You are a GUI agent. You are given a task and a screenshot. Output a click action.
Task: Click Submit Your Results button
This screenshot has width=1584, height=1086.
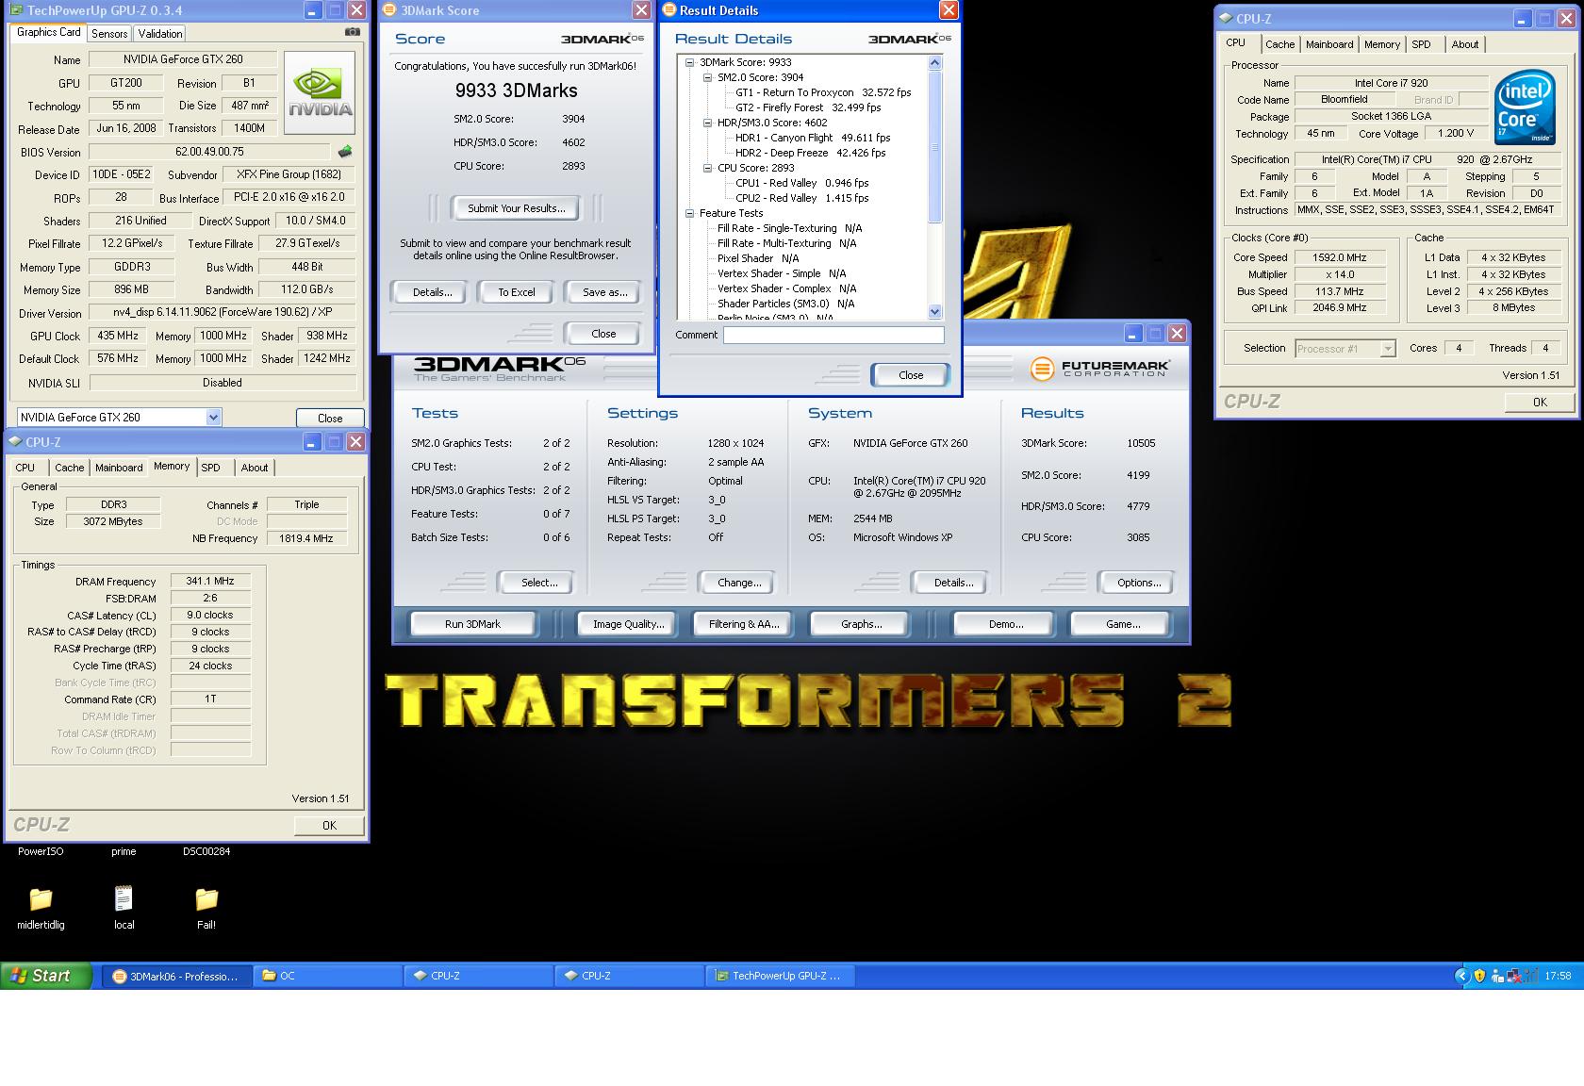[x=516, y=208]
